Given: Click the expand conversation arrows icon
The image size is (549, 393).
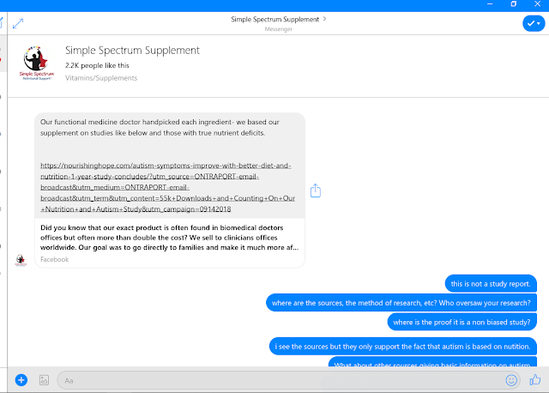Looking at the screenshot, I should click(x=18, y=23).
